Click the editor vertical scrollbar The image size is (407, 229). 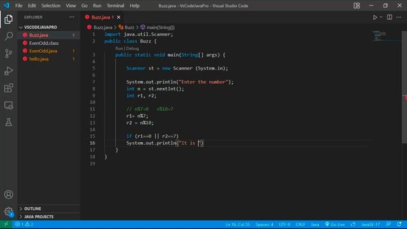coord(404,87)
